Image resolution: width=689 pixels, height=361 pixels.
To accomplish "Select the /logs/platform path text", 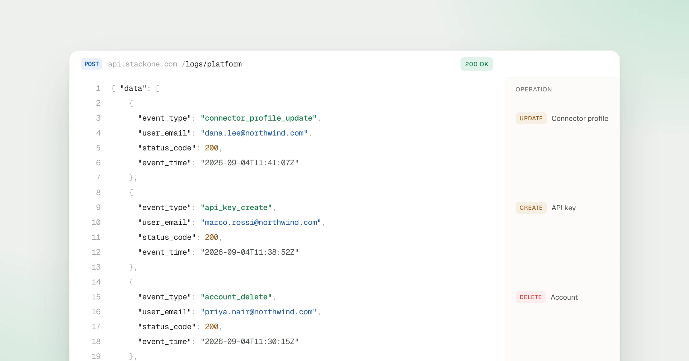I will (212, 64).
